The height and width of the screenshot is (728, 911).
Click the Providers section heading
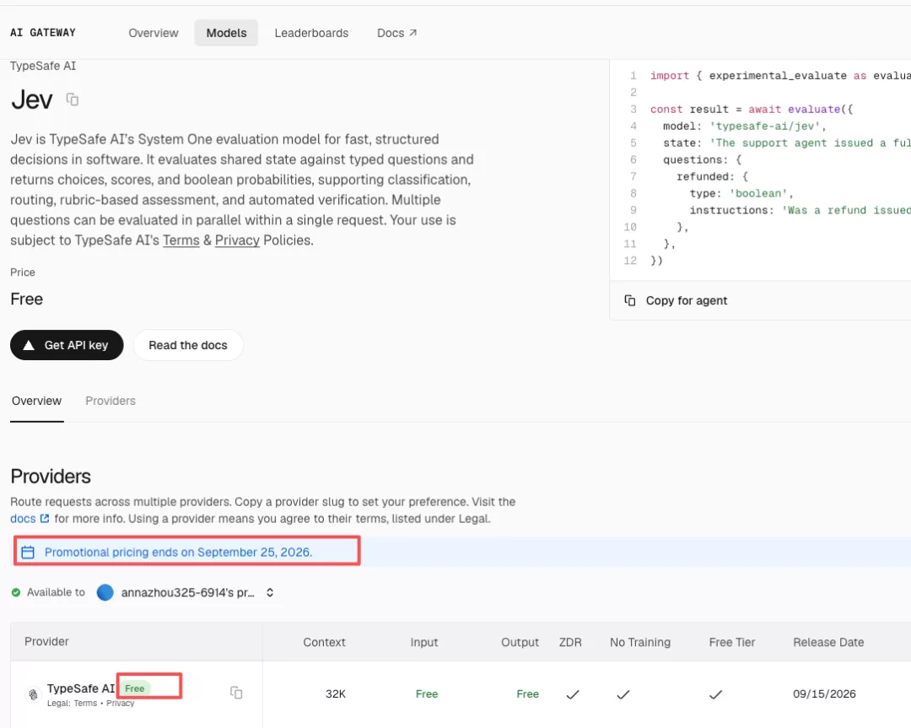pyautogui.click(x=51, y=477)
